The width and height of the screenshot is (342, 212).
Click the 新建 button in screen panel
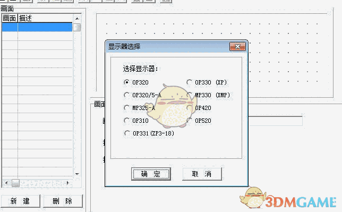click(x=21, y=201)
